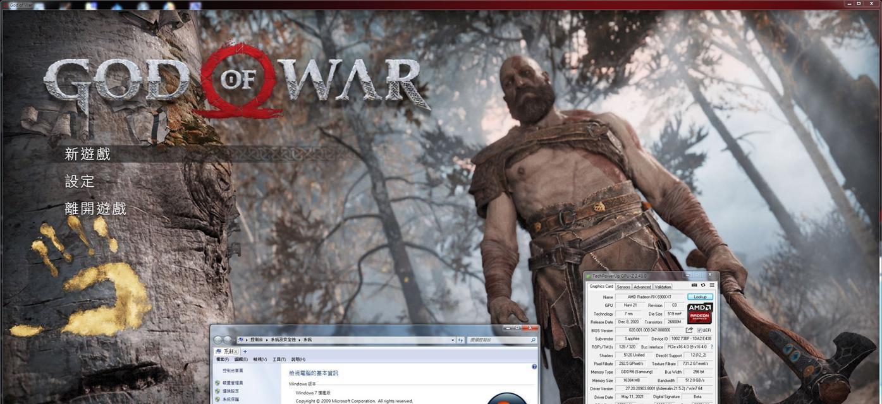The height and width of the screenshot is (404, 882).
Task: Switch to the Graphics Card tab in GPU-Z
Action: pyautogui.click(x=601, y=287)
